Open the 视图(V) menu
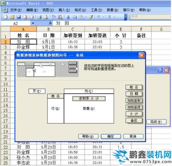This screenshot has width=172, height=166. pyautogui.click(x=48, y=10)
